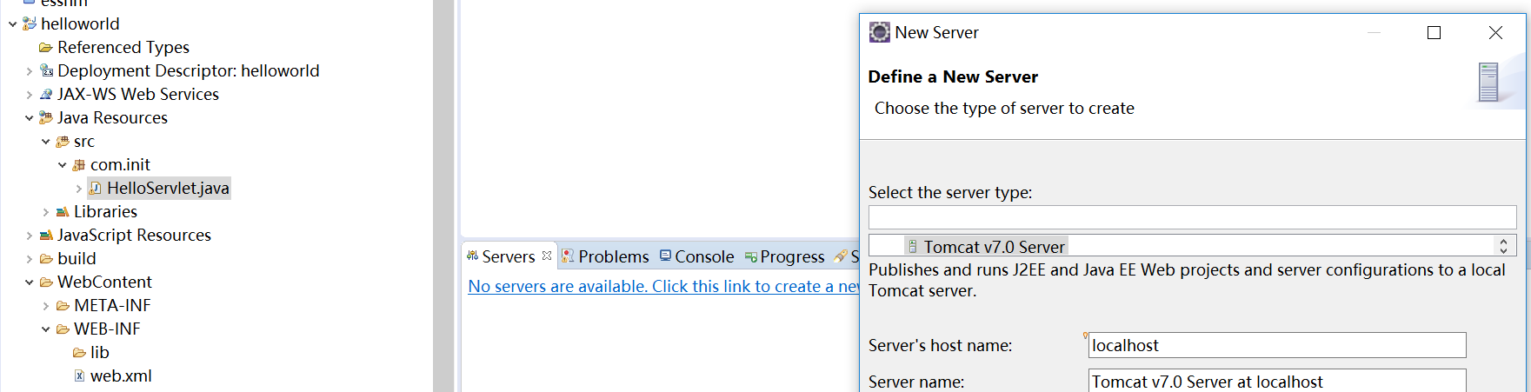Click the com.init package icon
1531x392 pixels.
[79, 164]
